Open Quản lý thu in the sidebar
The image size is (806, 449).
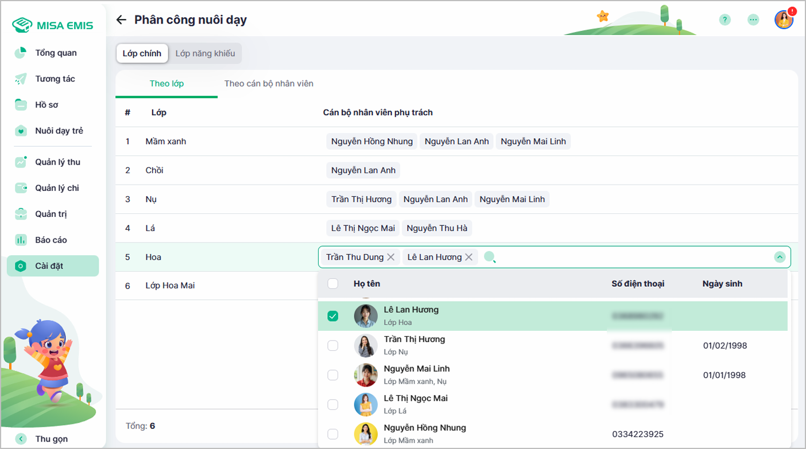click(57, 162)
